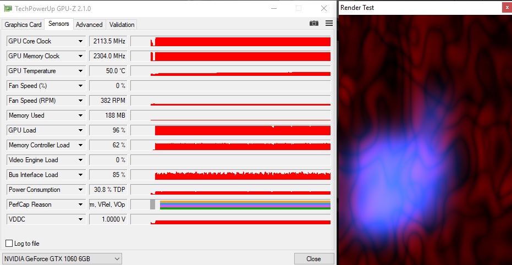Click the 85 % bus interface load value
512x265 pixels.
(x=108, y=175)
